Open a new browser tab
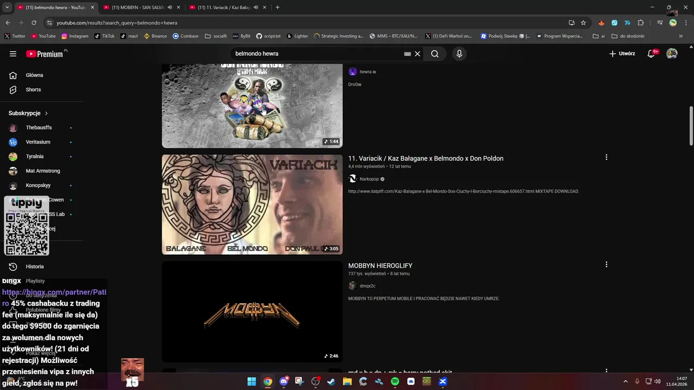The image size is (694, 390). tap(278, 8)
